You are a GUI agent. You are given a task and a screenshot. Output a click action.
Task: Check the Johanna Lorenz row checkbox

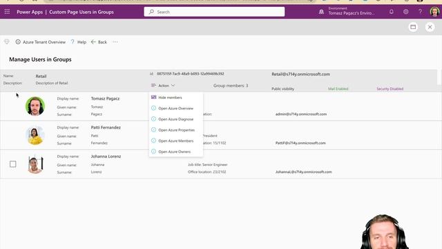pos(12,164)
